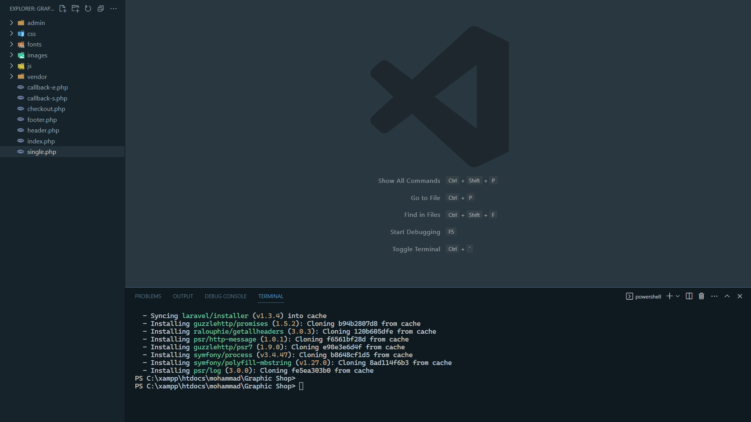Click the New File icon in Explorer
Image resolution: width=751 pixels, height=422 pixels.
coord(63,9)
